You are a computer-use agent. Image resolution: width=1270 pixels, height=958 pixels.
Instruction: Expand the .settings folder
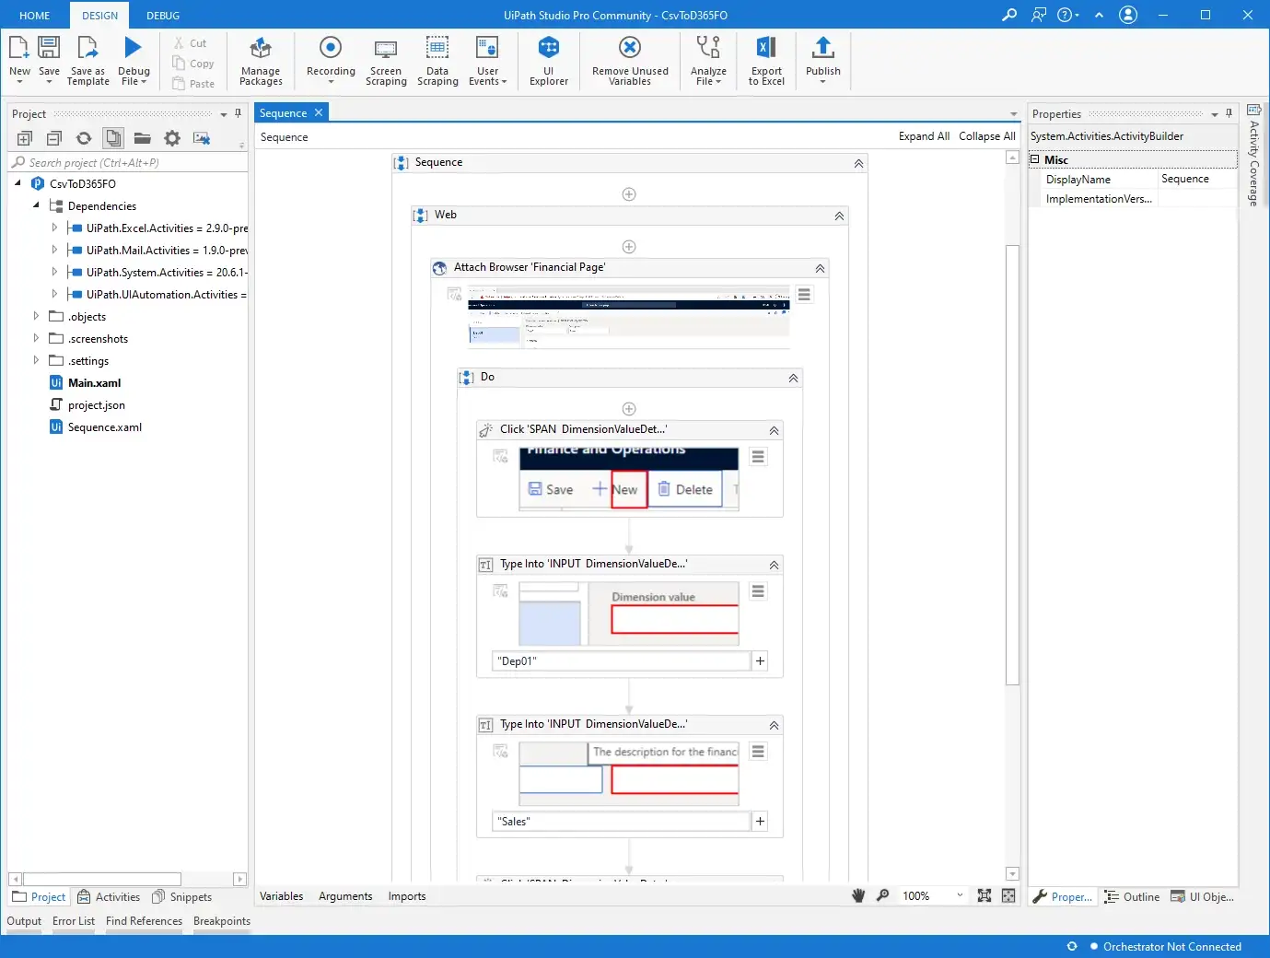(x=36, y=360)
